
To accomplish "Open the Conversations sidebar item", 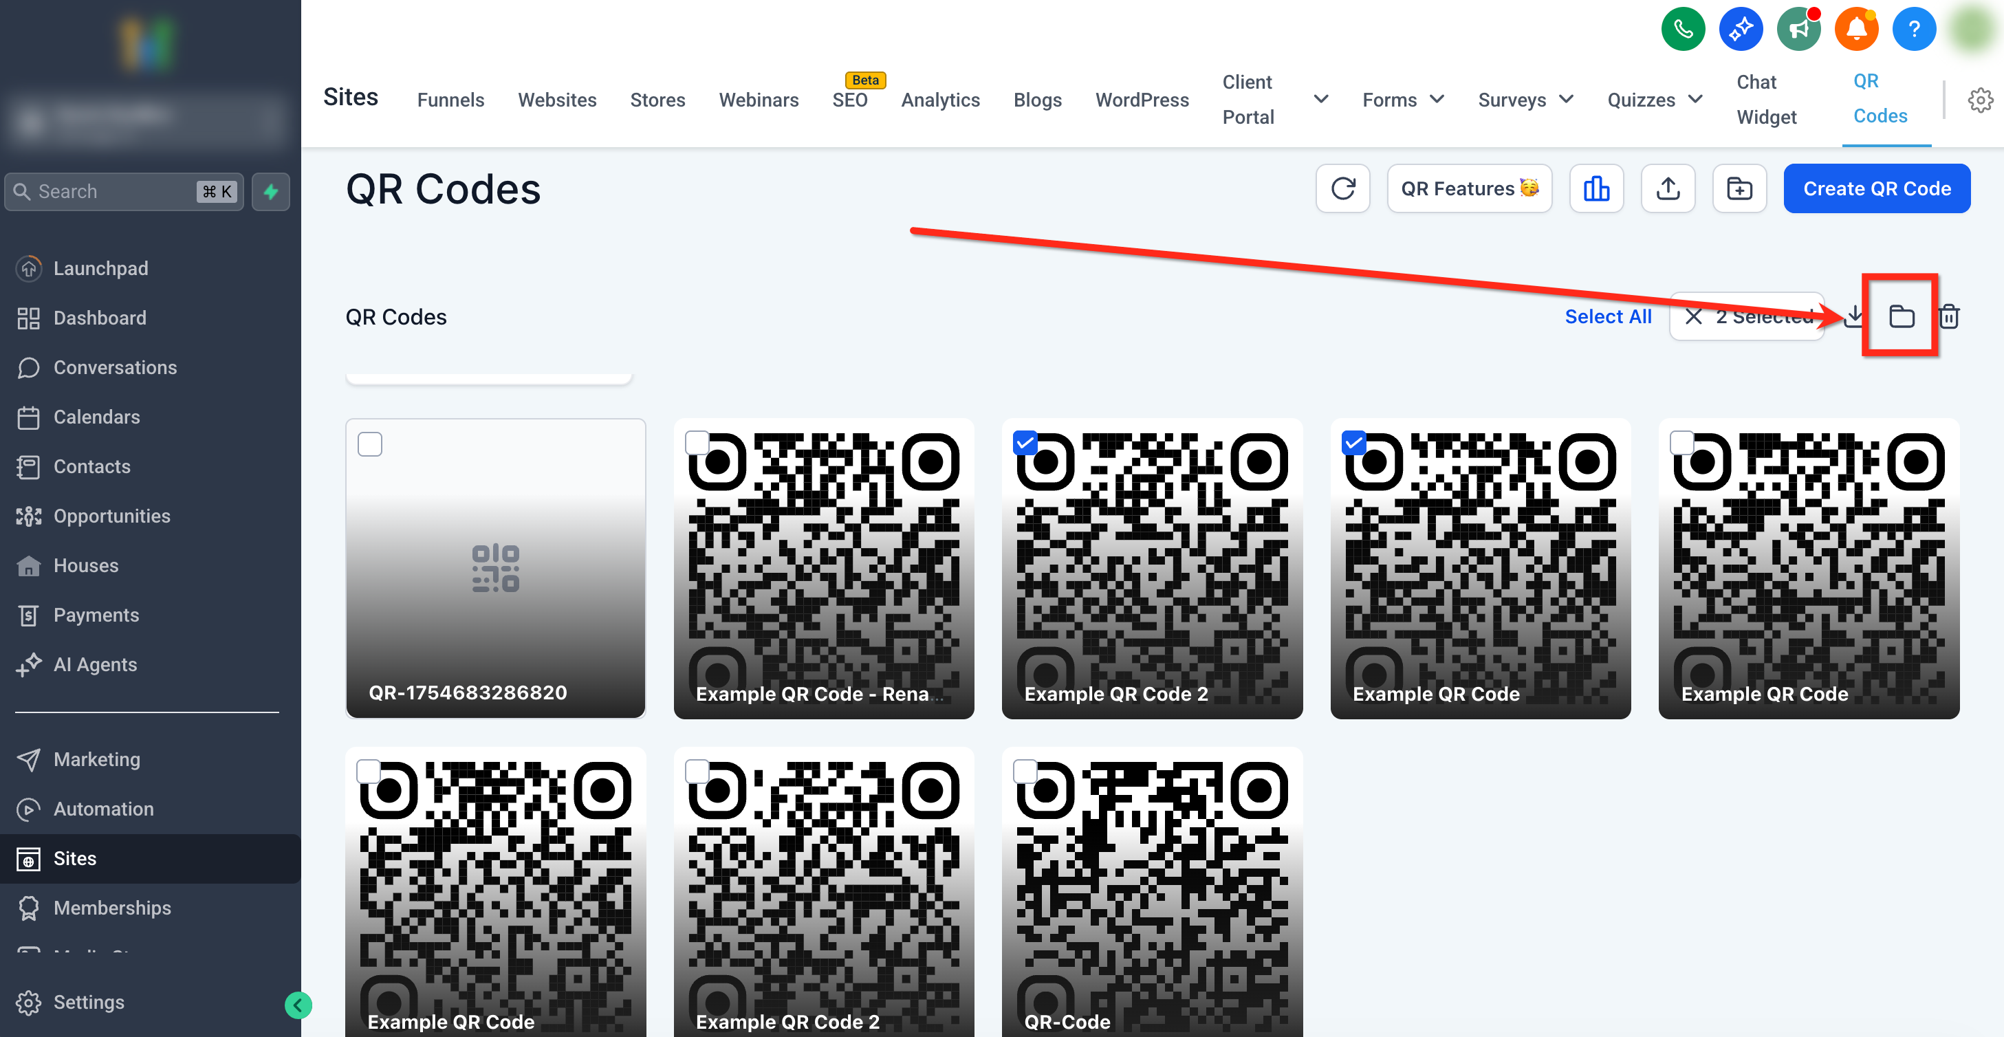I will tap(115, 367).
